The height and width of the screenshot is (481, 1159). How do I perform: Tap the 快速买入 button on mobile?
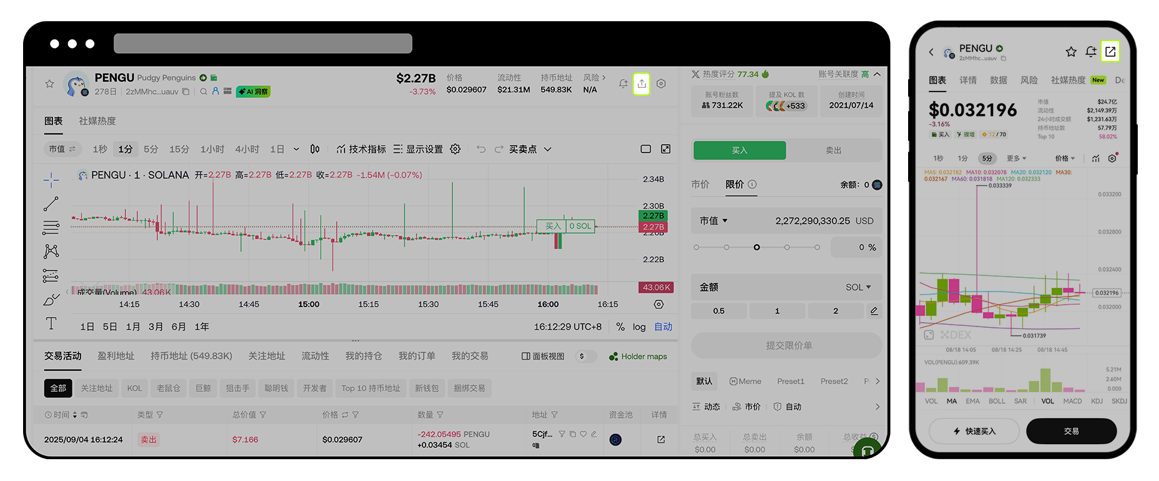[974, 431]
